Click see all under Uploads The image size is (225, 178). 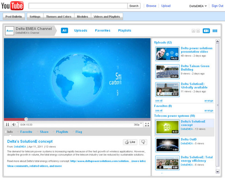159,101
